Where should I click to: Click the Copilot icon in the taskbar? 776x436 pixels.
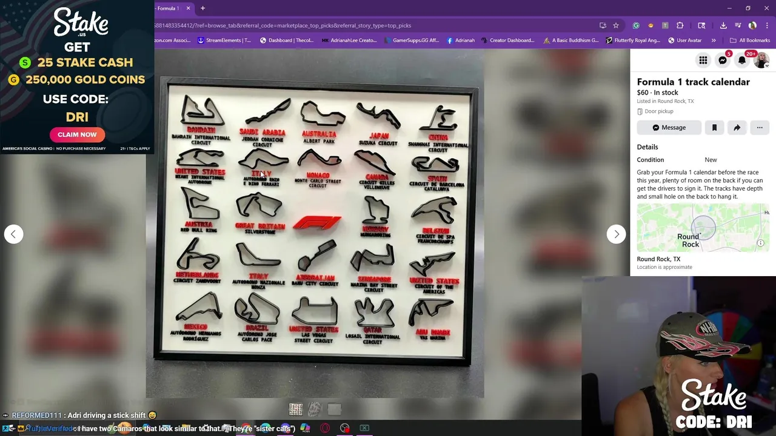click(x=305, y=428)
